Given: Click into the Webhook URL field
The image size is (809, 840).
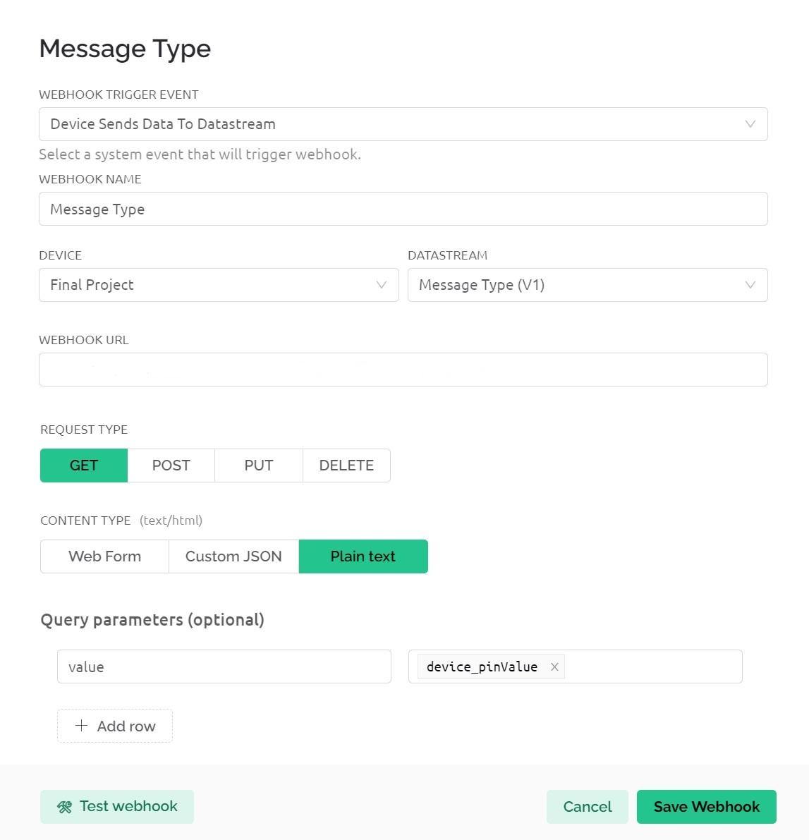Looking at the screenshot, I should pos(403,370).
